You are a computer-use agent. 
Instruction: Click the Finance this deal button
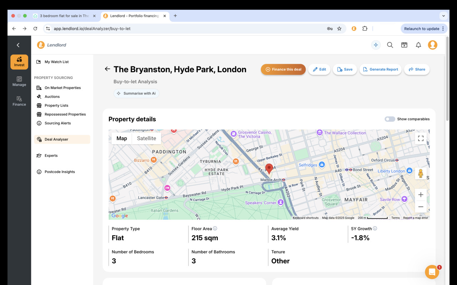[x=283, y=69]
